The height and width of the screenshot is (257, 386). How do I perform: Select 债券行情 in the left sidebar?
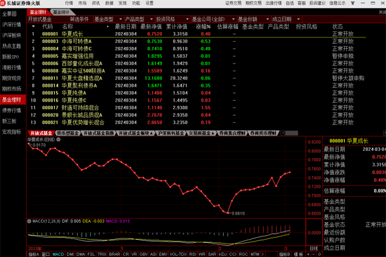[11, 110]
